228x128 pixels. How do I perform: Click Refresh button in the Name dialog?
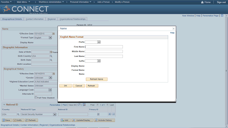pos(92,86)
